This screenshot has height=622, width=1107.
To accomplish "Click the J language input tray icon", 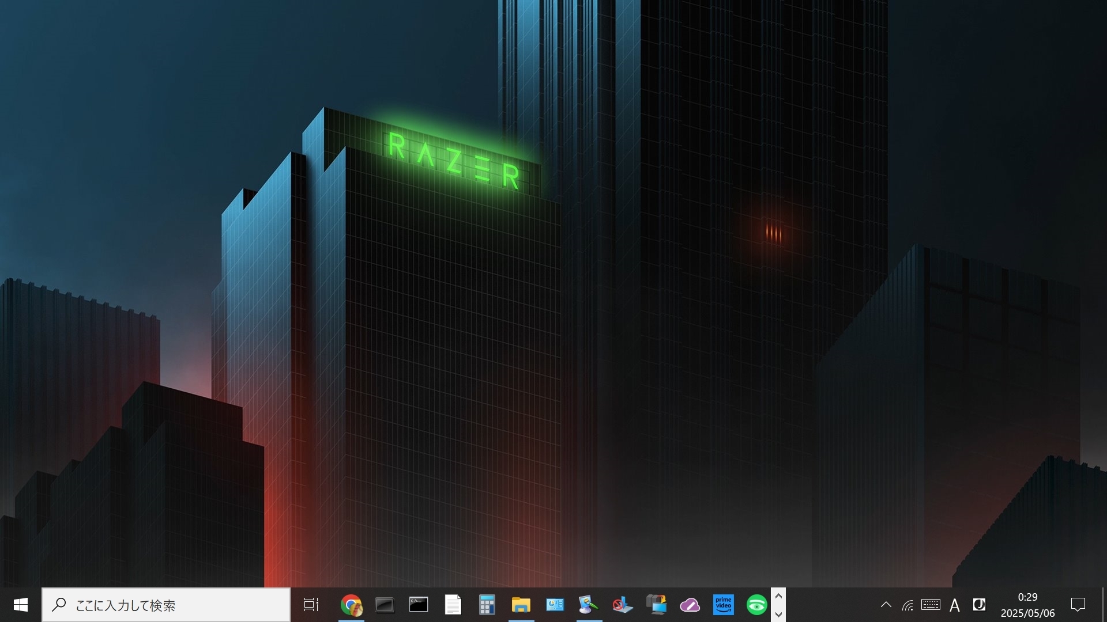I will coord(979,605).
